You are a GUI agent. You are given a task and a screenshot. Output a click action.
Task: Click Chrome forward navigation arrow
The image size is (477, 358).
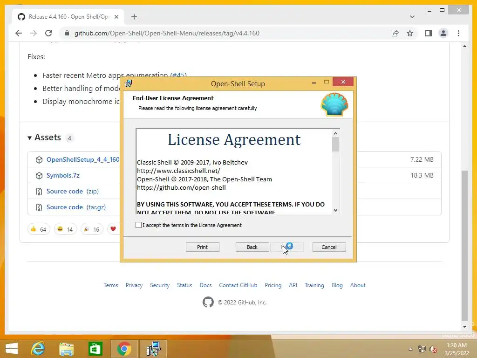pyautogui.click(x=34, y=33)
